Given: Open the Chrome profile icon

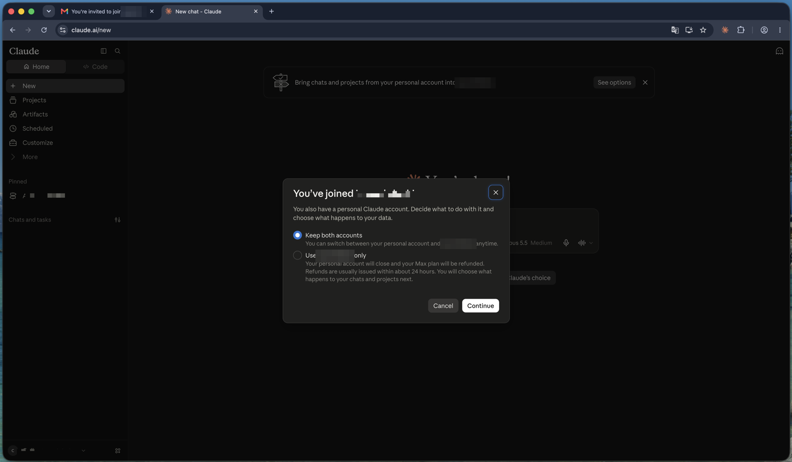Looking at the screenshot, I should coord(764,30).
